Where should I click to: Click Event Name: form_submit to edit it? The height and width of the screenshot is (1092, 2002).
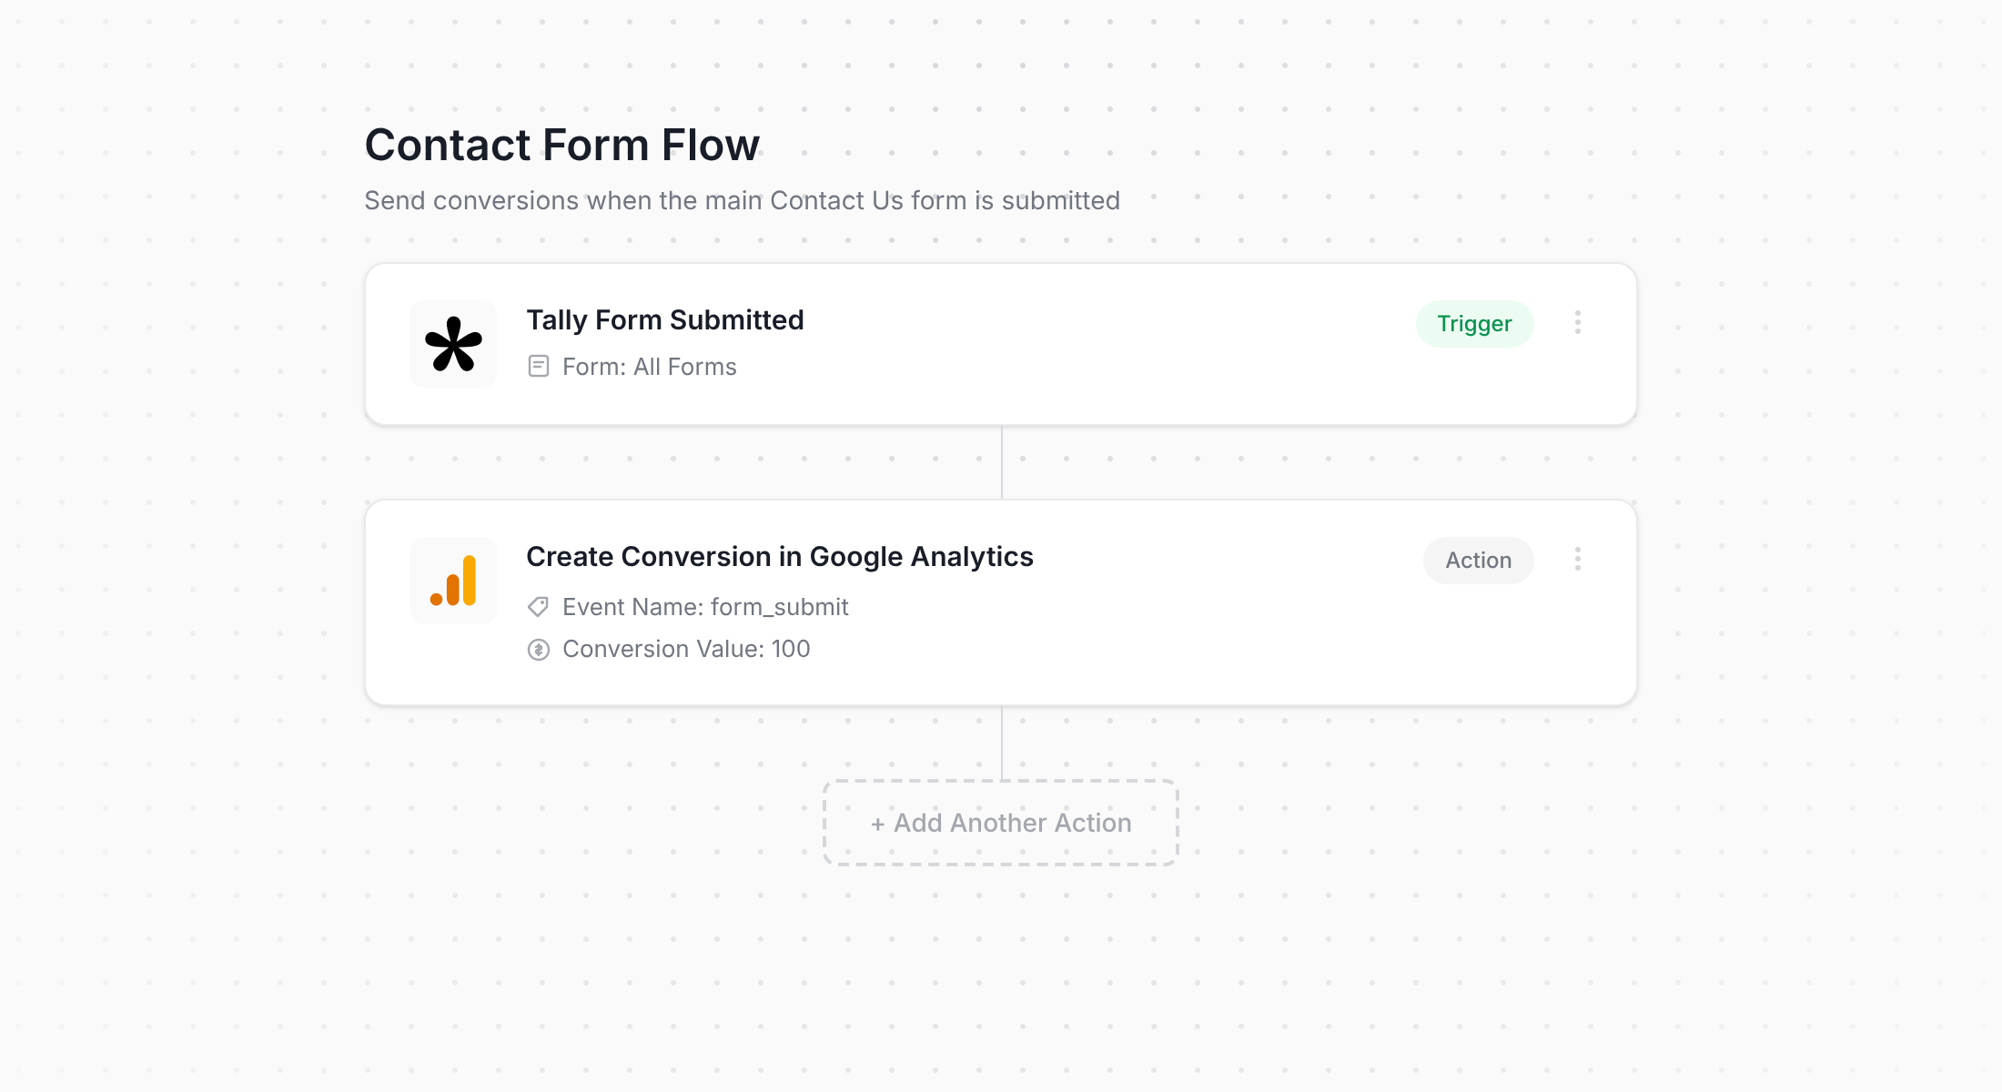(704, 606)
